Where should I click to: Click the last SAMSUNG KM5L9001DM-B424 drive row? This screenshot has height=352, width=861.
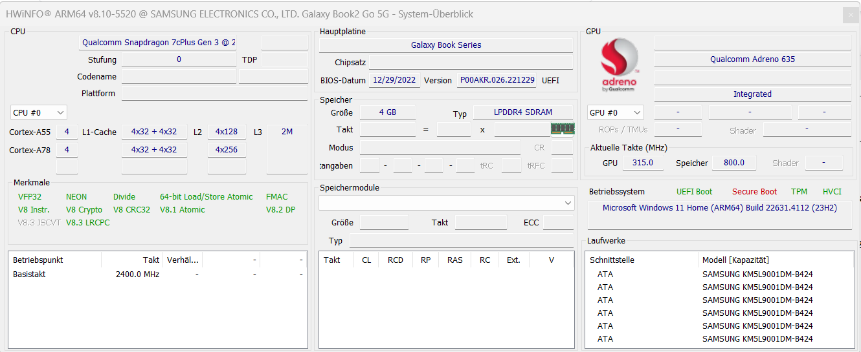tap(720, 339)
